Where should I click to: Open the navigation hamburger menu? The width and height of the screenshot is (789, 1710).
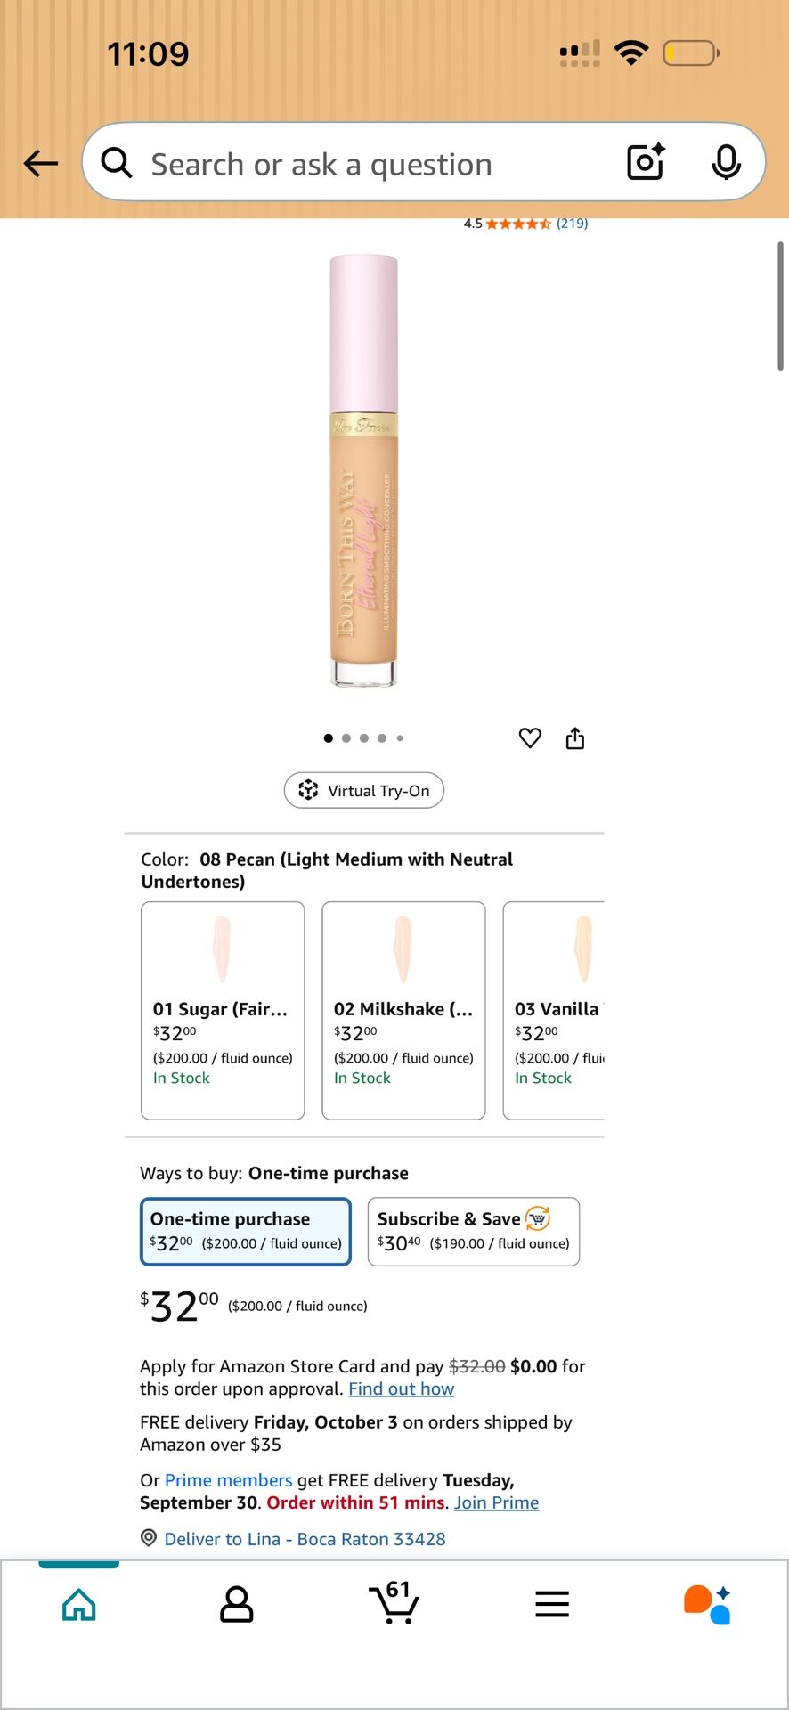coord(551,1603)
